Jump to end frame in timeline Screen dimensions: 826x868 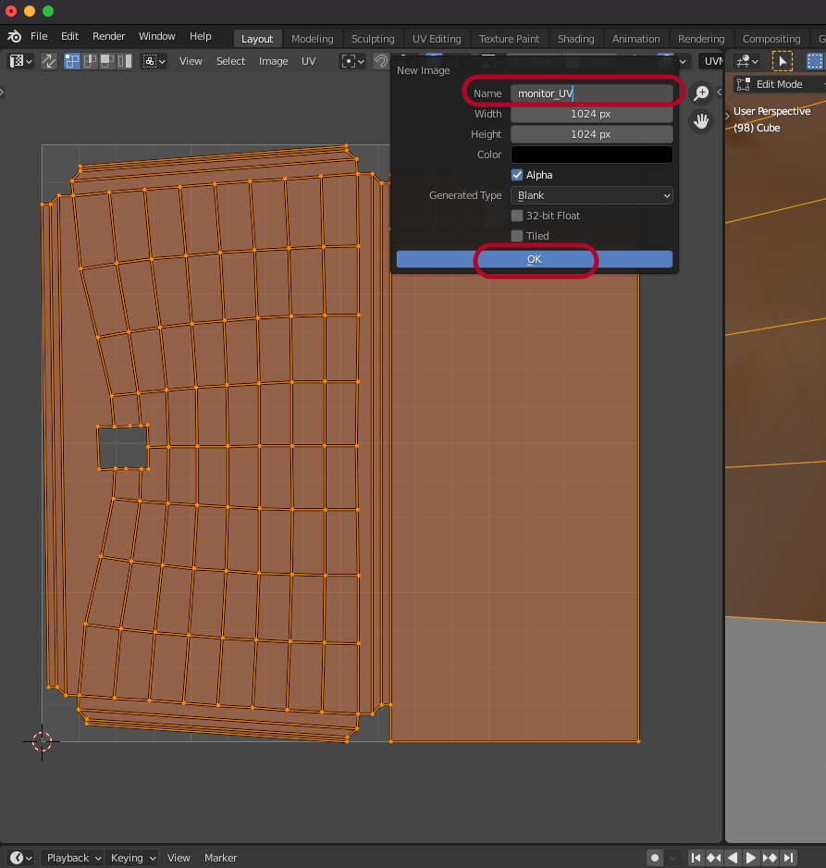788,858
